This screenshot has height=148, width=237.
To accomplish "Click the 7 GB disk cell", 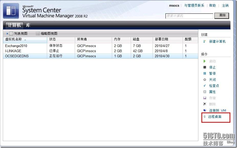I will [137, 46].
